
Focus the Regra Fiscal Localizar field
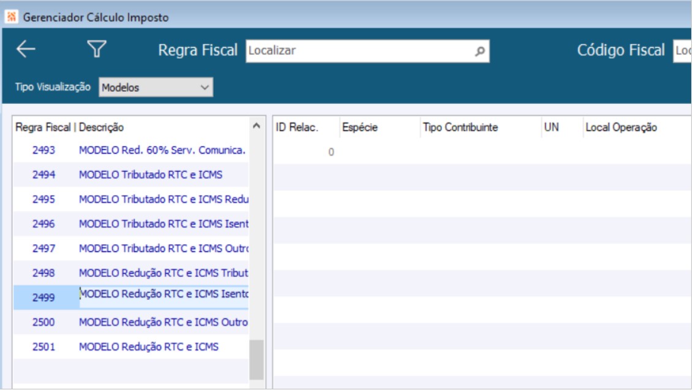click(x=367, y=51)
